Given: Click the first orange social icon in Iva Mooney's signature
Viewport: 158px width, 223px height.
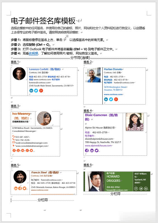Looking at the screenshot, I should [x=14, y=150].
